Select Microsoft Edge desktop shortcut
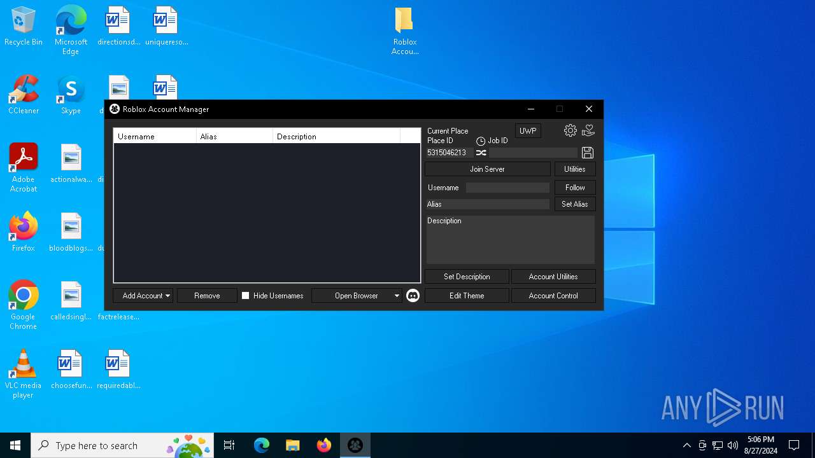Viewport: 815px width, 458px height. 71,31
